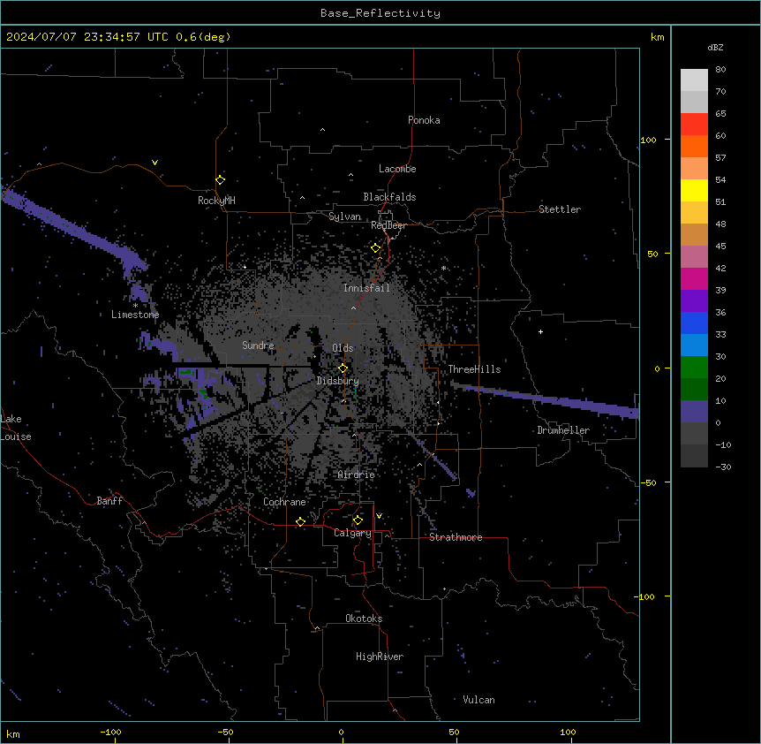Select the dusty pink 45–42 dBZ swatch

click(694, 257)
